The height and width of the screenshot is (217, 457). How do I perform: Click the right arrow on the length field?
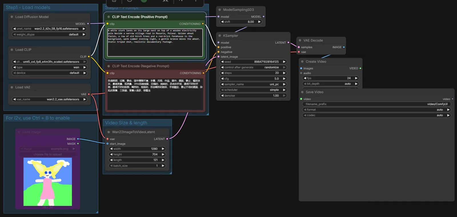click(x=163, y=160)
